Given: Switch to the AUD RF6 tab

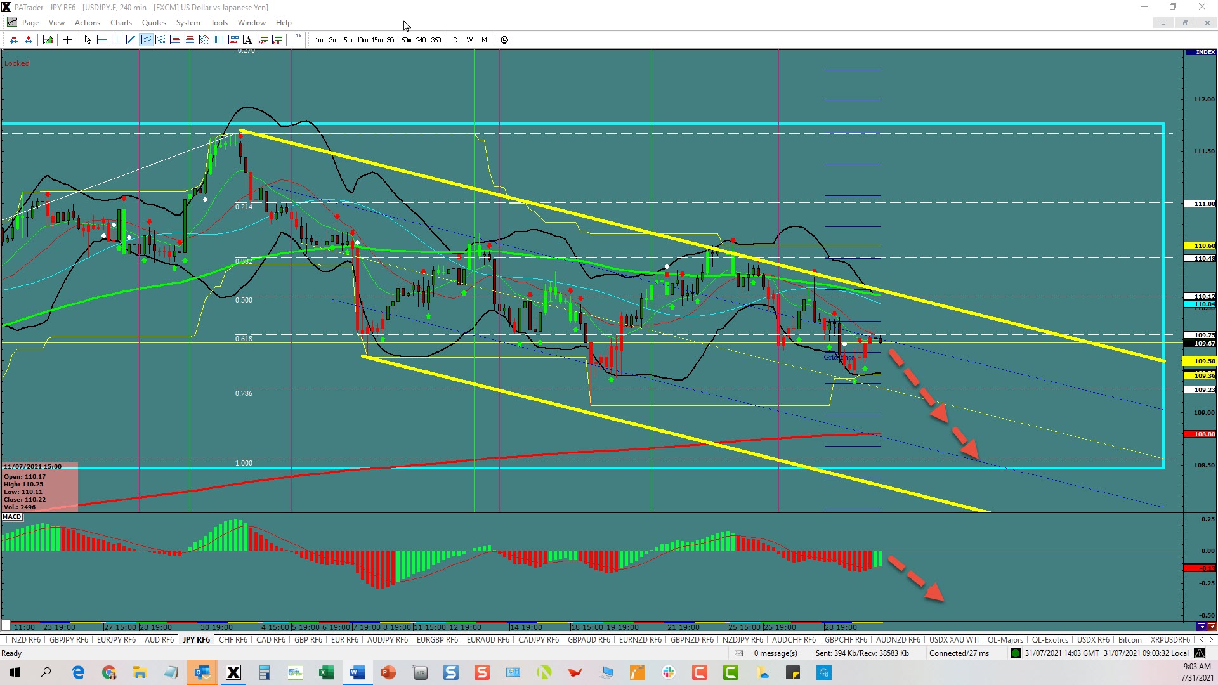Looking at the screenshot, I should click(159, 640).
